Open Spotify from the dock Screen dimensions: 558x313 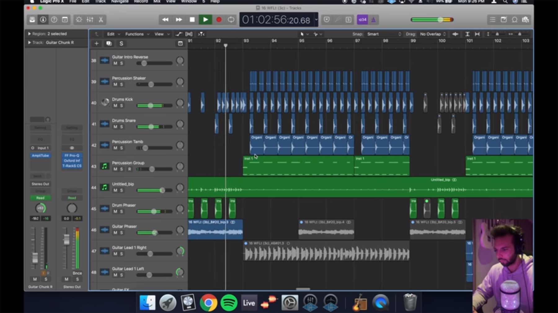coord(229,303)
